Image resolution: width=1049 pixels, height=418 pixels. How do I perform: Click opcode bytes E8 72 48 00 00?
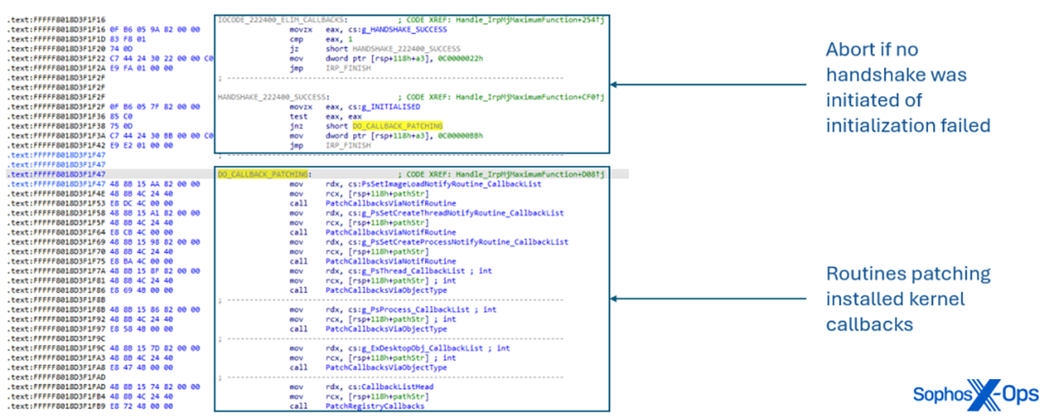[x=141, y=405]
